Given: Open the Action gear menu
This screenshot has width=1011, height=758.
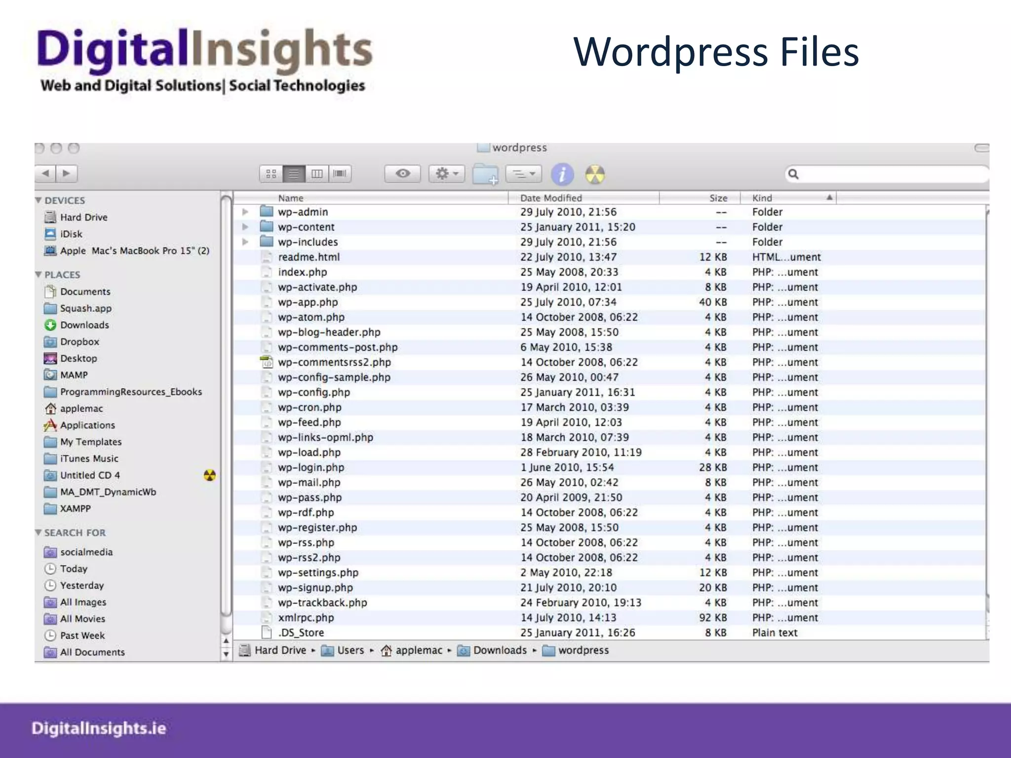Looking at the screenshot, I should click(447, 174).
